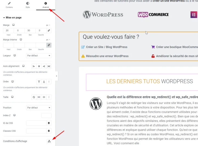The image size is (198, 146).
Task: Open dynamic tags icon for Classes CSS
Action: click(49, 131)
